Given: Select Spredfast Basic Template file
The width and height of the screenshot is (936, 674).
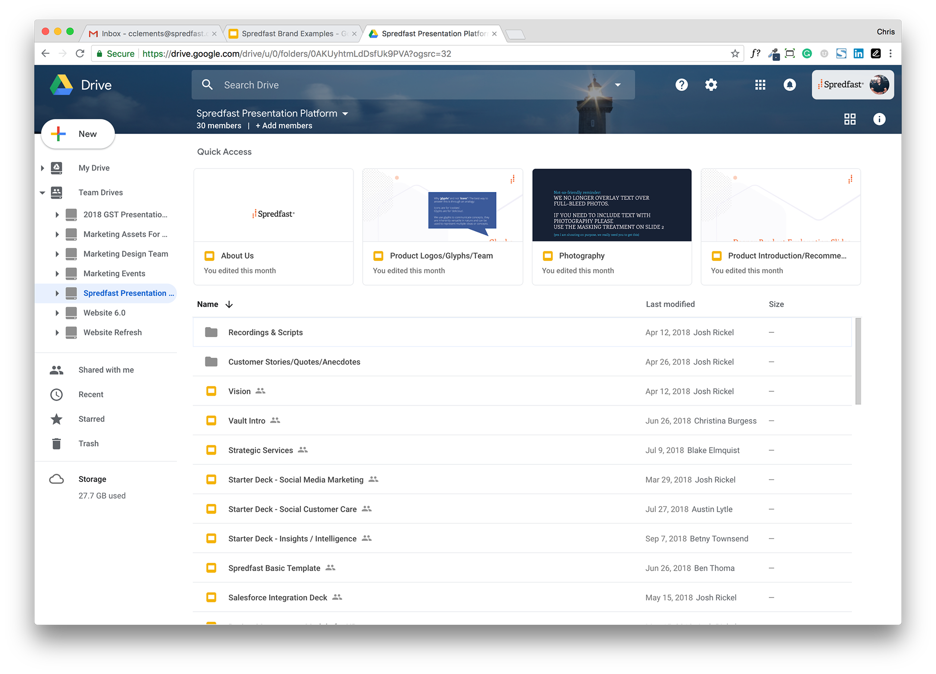Looking at the screenshot, I should pyautogui.click(x=522, y=568).
